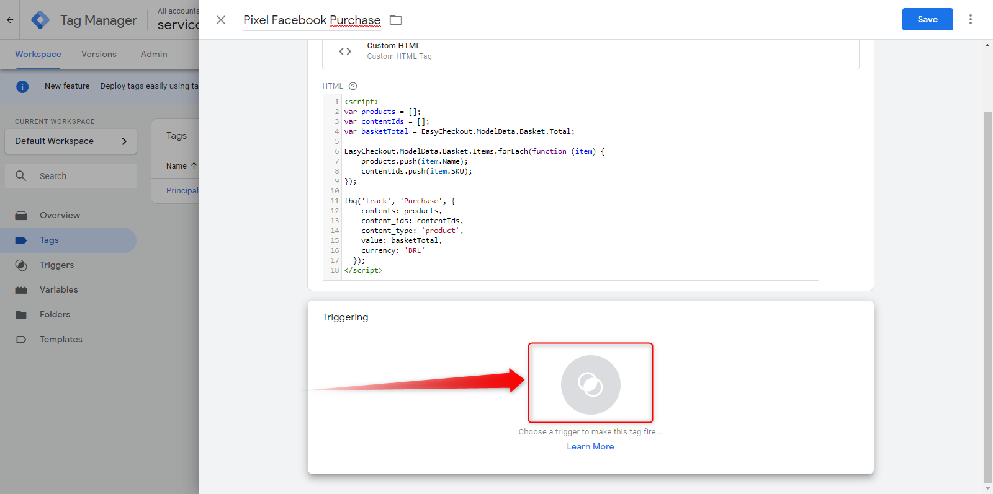Viewport: 993px width, 494px height.
Task: Select the Custom HTML tag type row
Action: (590, 52)
